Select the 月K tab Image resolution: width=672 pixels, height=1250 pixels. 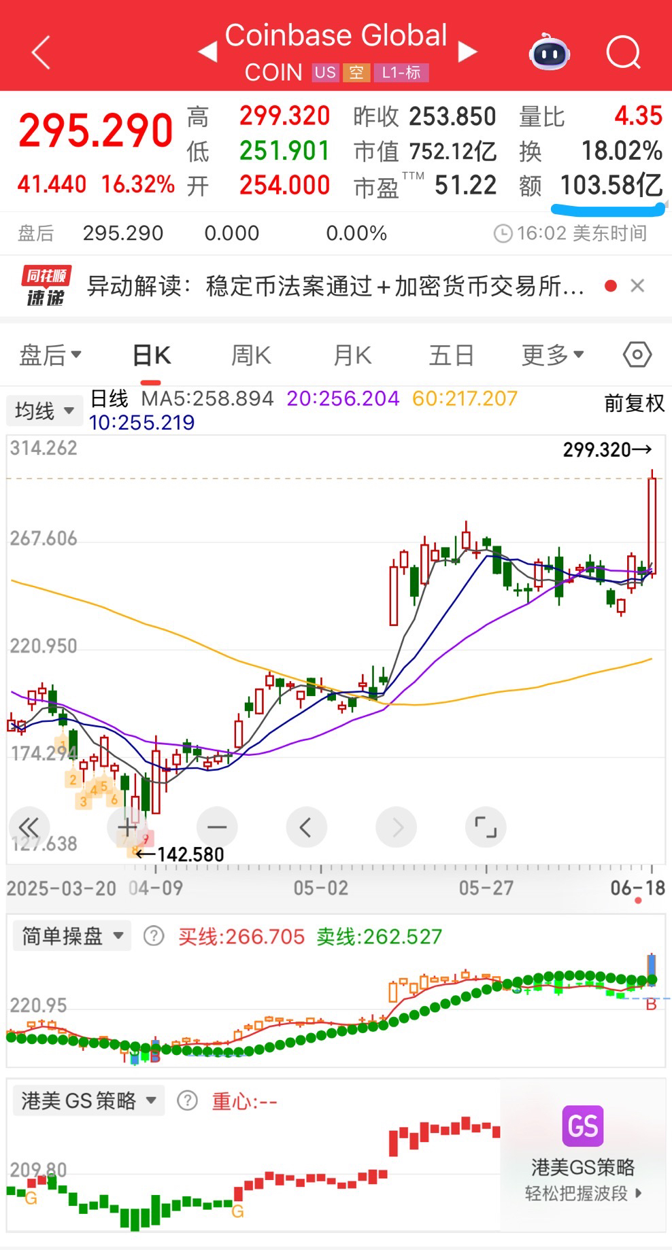pos(352,355)
